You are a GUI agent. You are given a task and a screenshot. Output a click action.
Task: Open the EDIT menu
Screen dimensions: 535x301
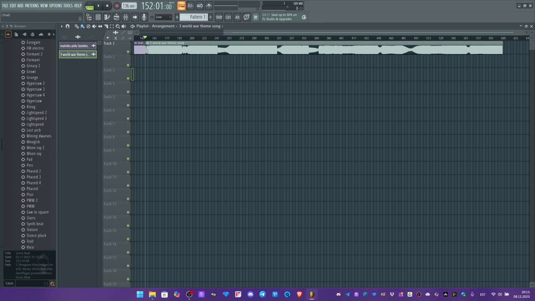point(13,6)
